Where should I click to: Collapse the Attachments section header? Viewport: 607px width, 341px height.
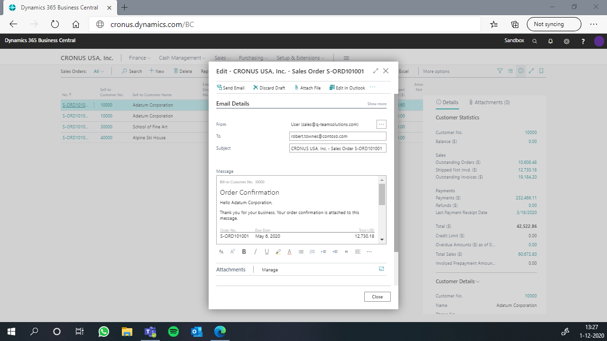(x=231, y=269)
